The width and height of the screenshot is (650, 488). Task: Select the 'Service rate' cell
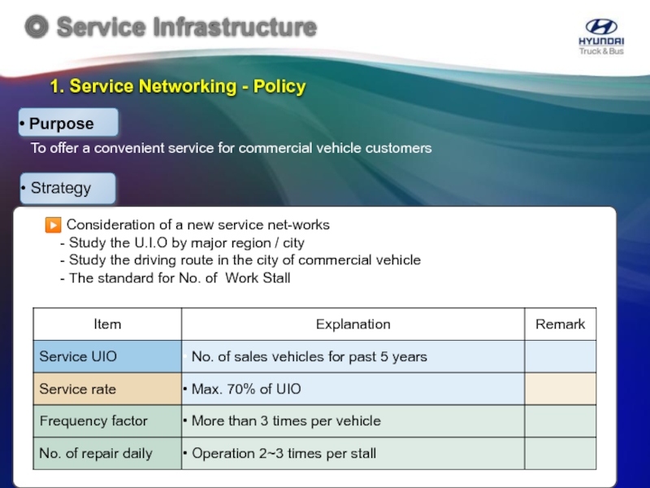(x=107, y=389)
